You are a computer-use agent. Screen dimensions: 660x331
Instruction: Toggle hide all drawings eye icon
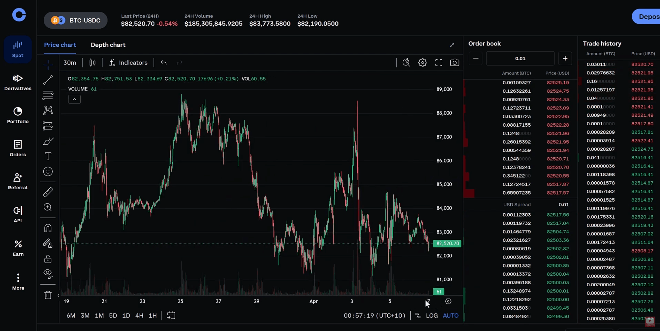coord(48,273)
